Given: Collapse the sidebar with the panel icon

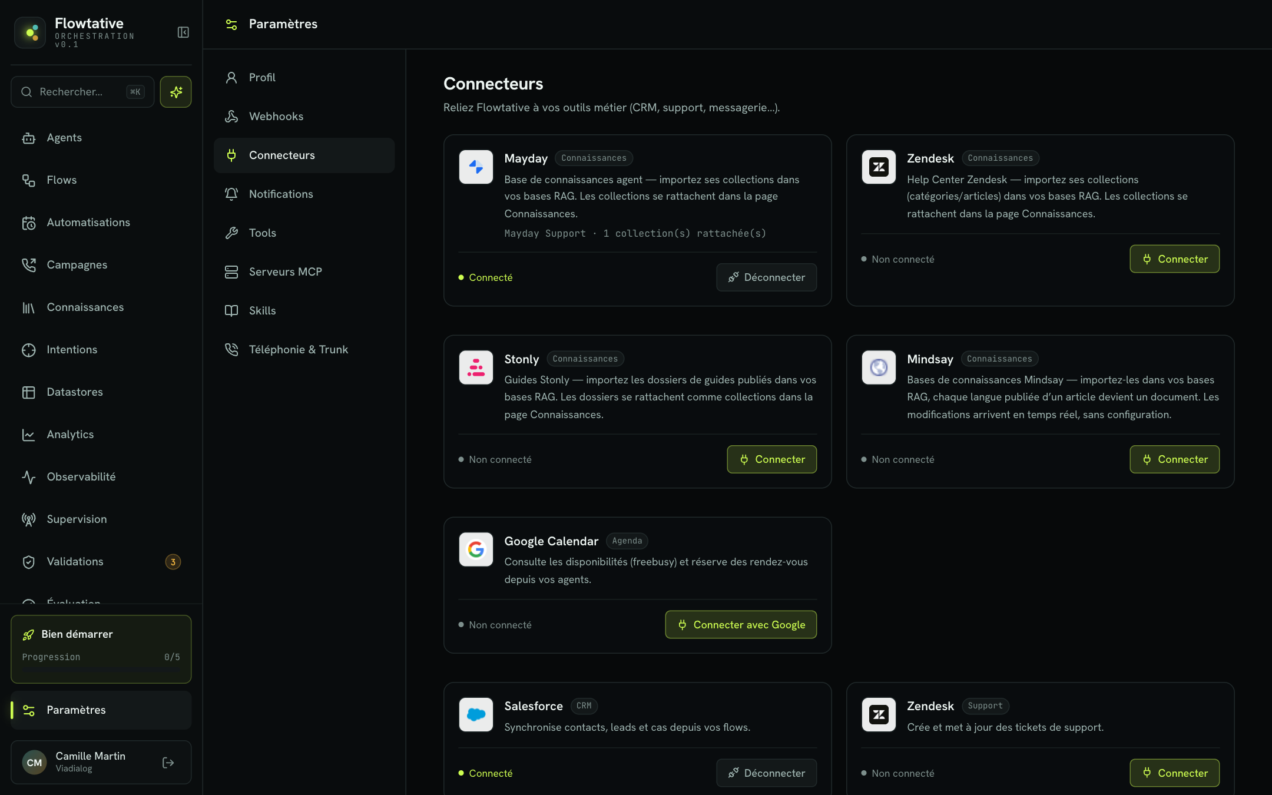Looking at the screenshot, I should (x=183, y=32).
